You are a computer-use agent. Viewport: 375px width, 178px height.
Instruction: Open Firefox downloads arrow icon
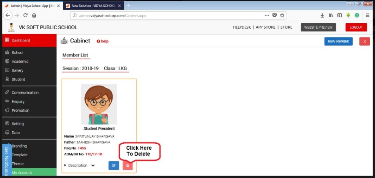coord(322,15)
